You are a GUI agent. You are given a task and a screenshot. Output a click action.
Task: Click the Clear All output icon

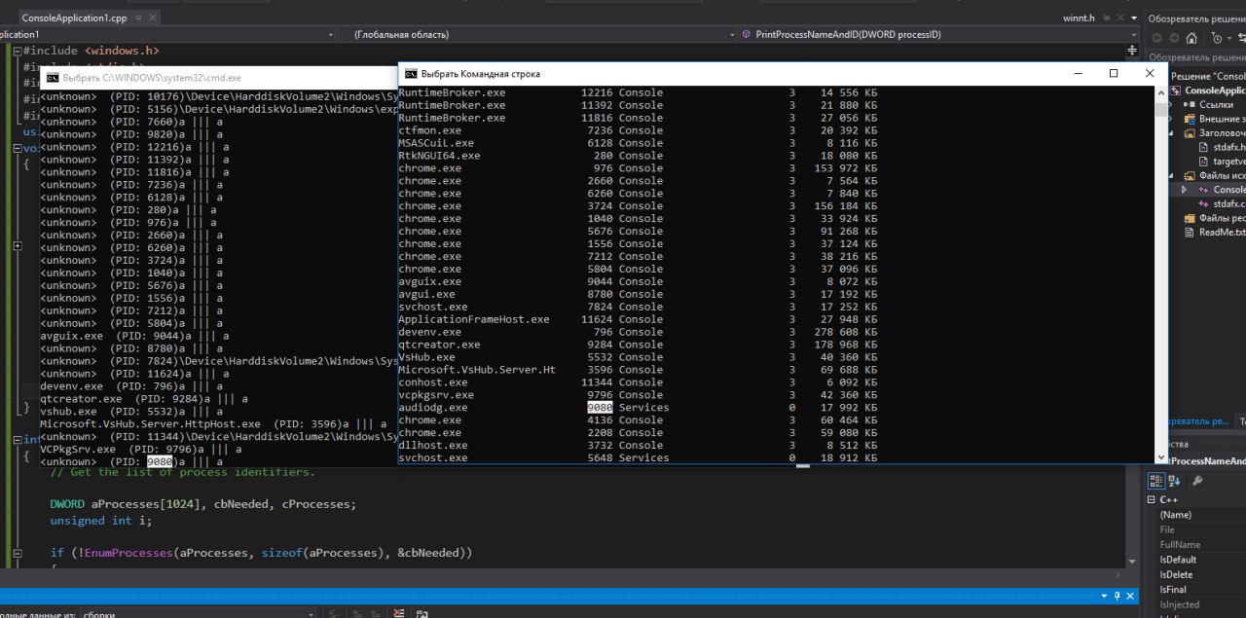click(397, 613)
